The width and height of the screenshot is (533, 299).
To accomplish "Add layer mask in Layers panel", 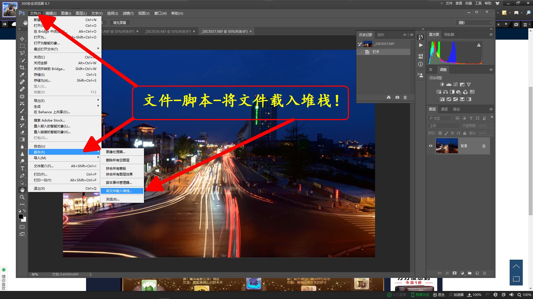I will pos(454,273).
